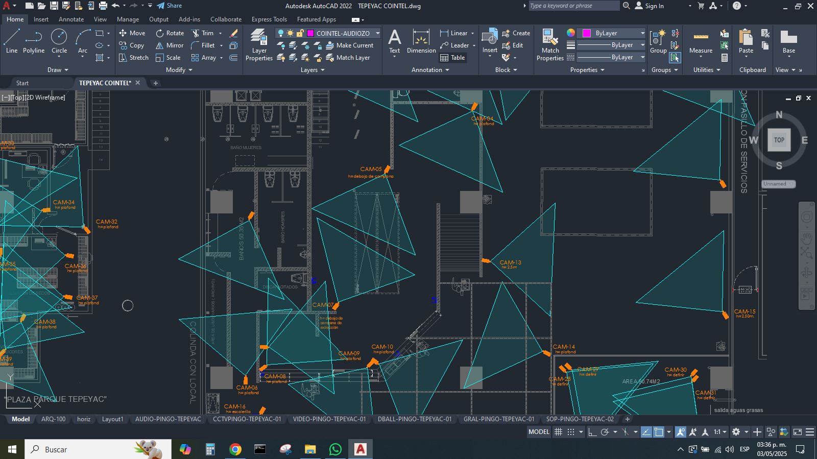
Task: Open the Insert ribbon tab
Action: click(x=41, y=19)
